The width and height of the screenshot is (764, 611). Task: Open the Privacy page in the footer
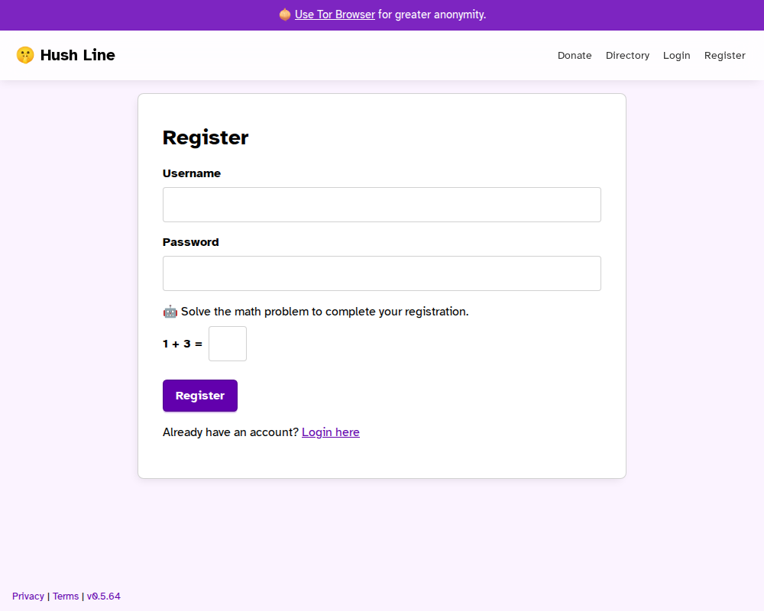[28, 596]
